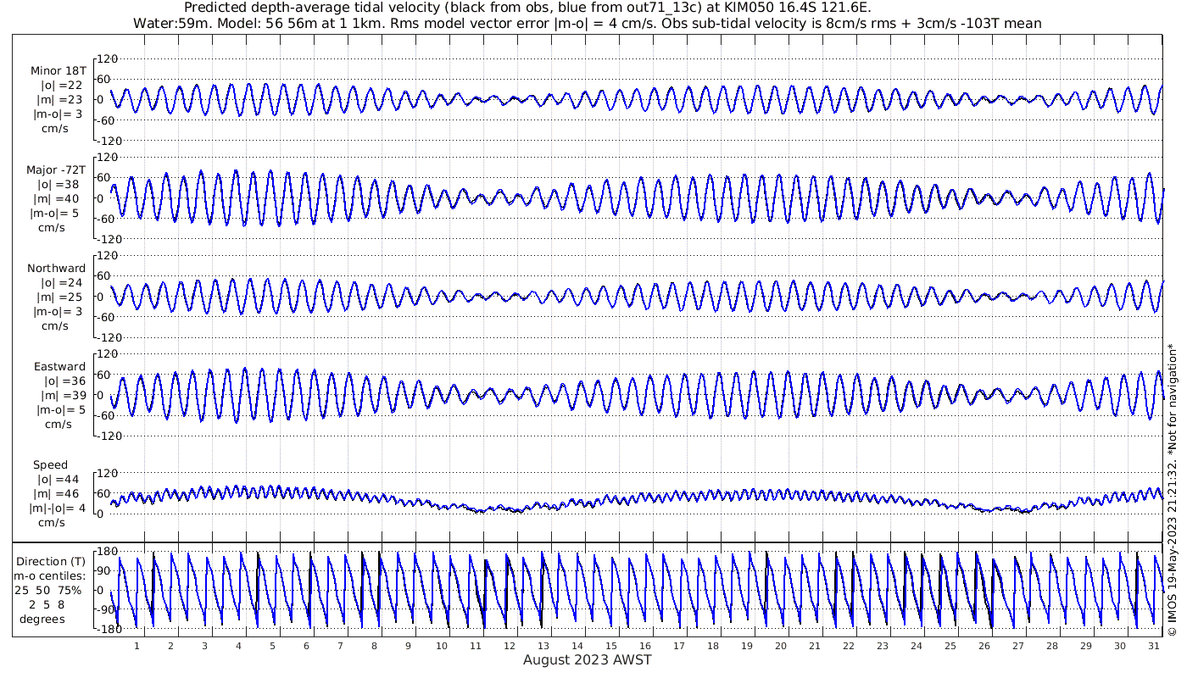Screen dimensions: 1187x678
Task: Click "|o| =36" in the Eastward panel
Action: 64,381
